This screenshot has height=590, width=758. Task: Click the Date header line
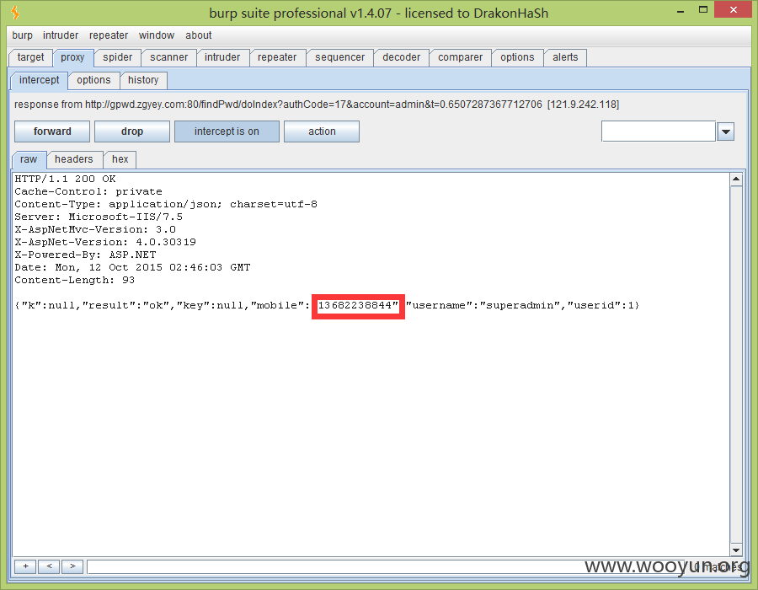click(132, 267)
